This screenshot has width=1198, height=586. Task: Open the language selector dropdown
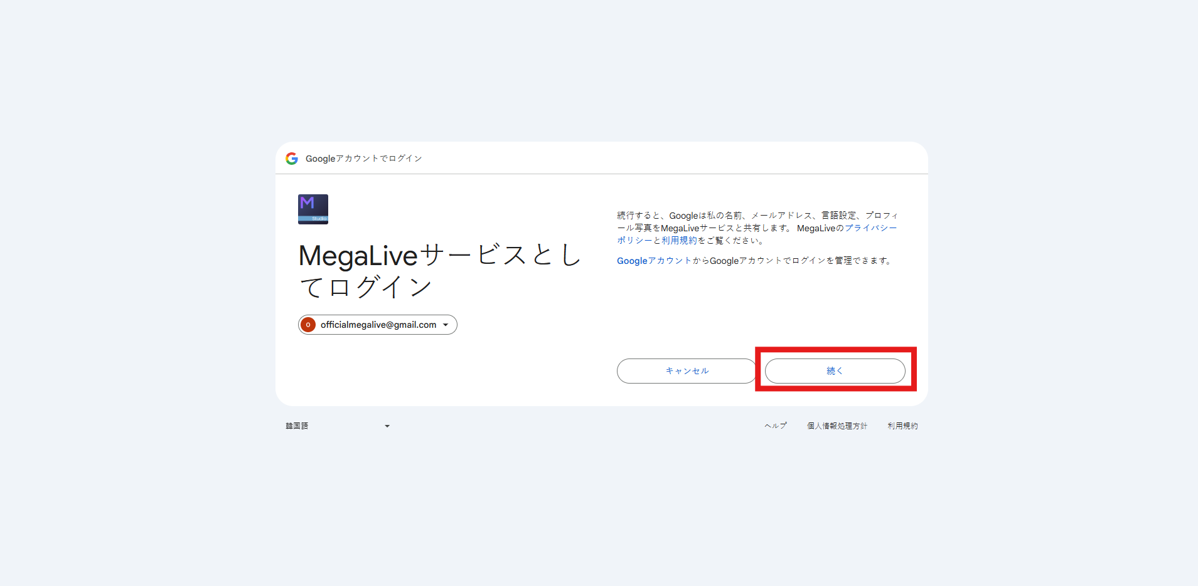tap(338, 426)
